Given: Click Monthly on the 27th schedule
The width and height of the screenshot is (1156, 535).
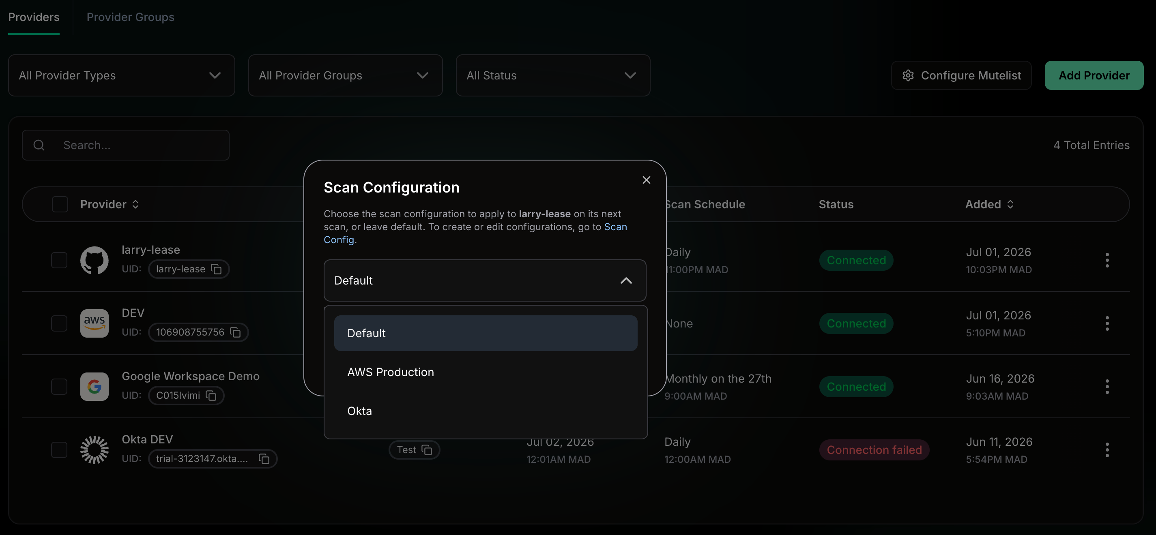Looking at the screenshot, I should (x=718, y=379).
